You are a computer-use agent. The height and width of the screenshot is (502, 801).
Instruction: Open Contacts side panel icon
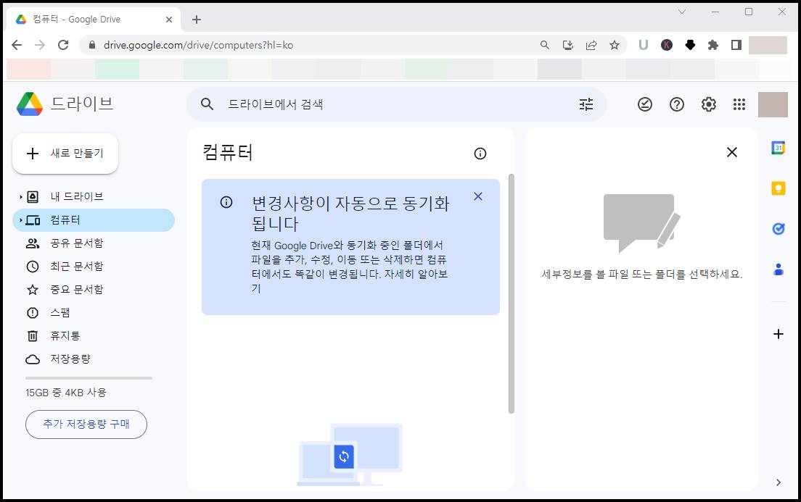coord(778,269)
